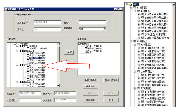Expand the F2 (济南分销二部) node
The width and height of the screenshot is (177, 109).
click(x=139, y=78)
